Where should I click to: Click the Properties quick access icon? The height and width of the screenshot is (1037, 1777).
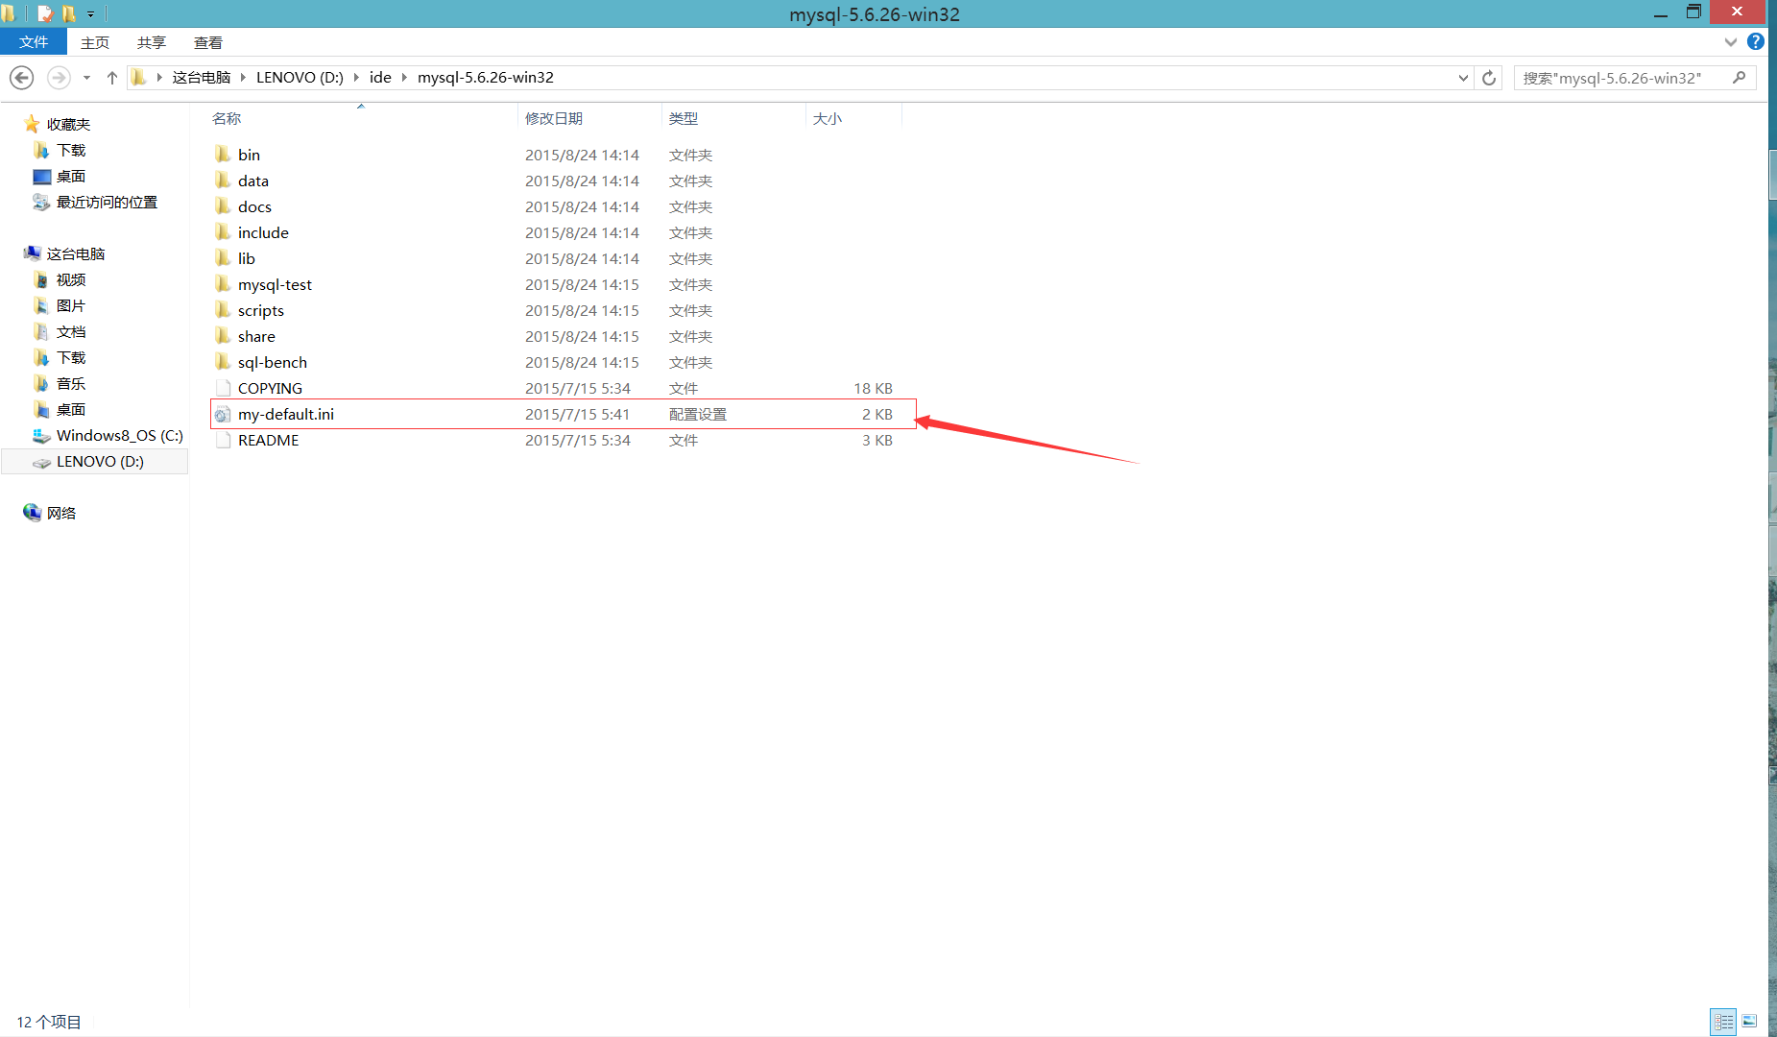pos(44,13)
